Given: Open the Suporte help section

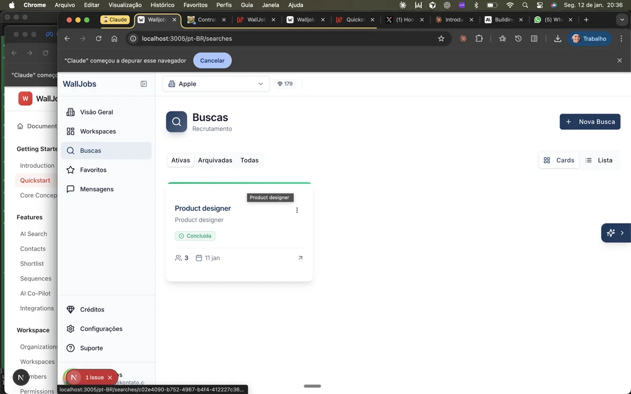Looking at the screenshot, I should pos(91,348).
